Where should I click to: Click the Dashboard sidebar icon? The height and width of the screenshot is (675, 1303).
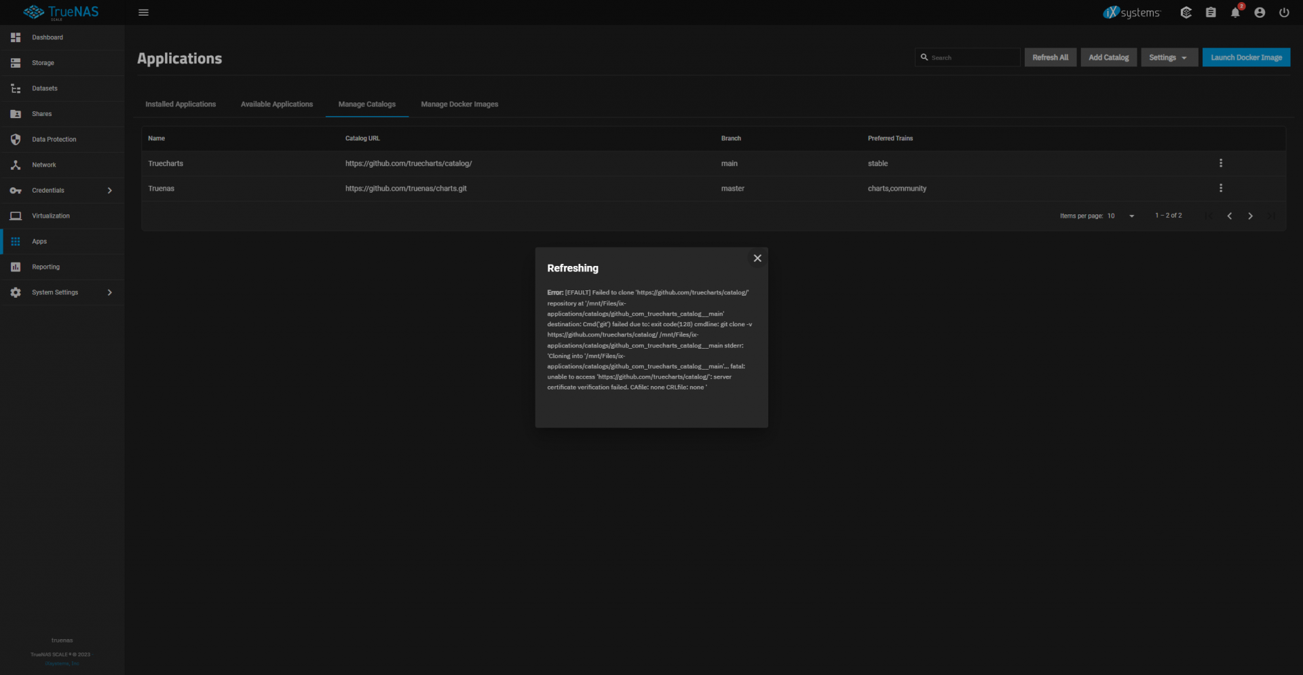16,37
